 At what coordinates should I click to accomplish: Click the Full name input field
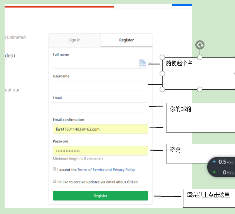[101, 64]
